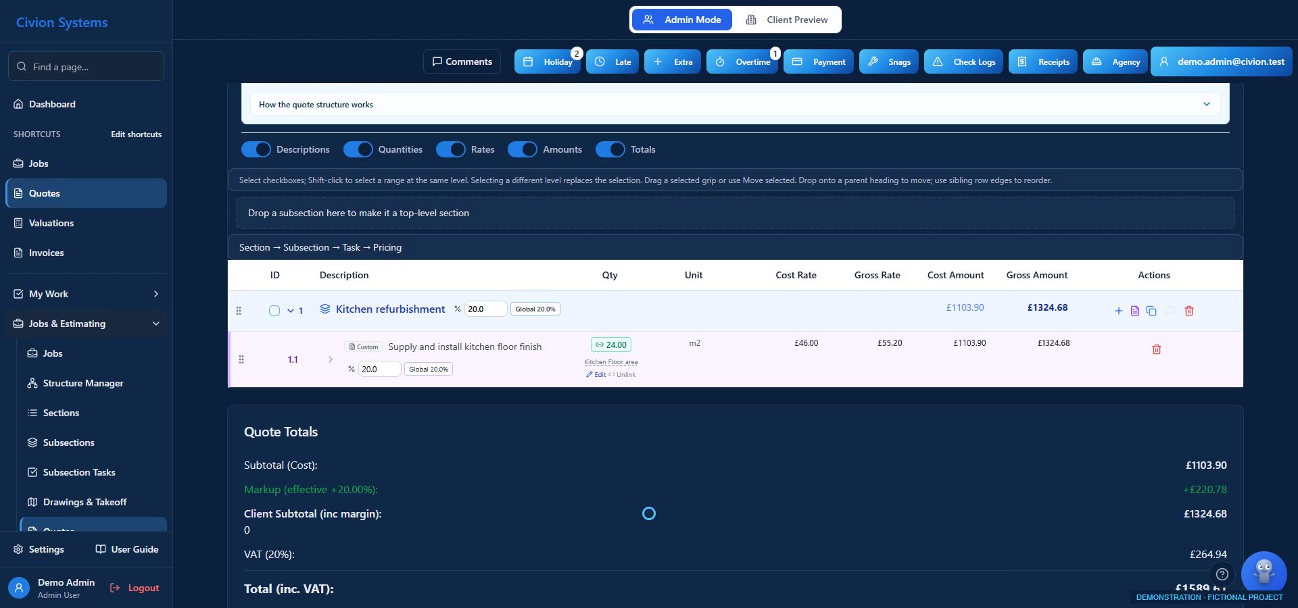Screen dimensions: 1298x608
Task: Tick the checkbox for Kitchen refurbishment row
Action: (274, 311)
